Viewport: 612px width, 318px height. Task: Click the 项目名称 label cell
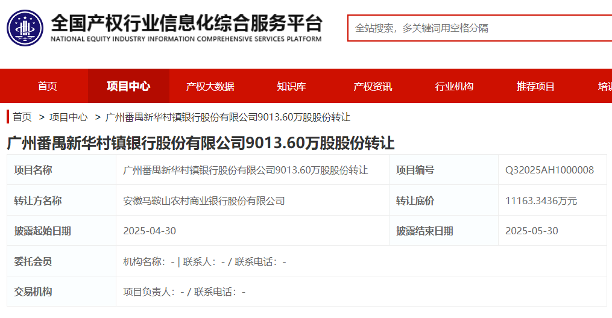click(62, 170)
